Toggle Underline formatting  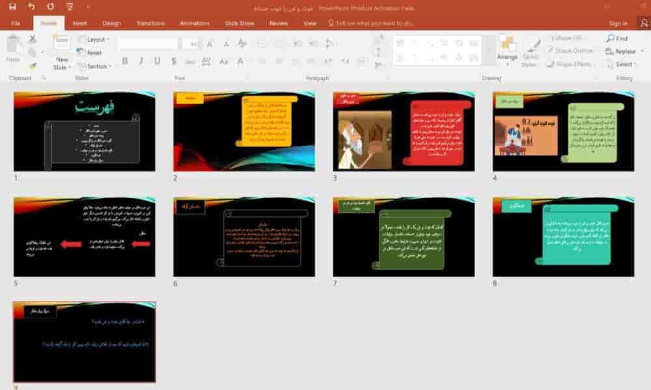[158, 61]
